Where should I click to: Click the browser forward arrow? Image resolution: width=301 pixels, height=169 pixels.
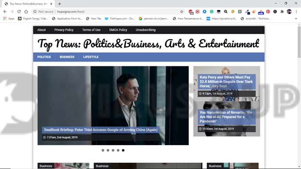point(12,12)
